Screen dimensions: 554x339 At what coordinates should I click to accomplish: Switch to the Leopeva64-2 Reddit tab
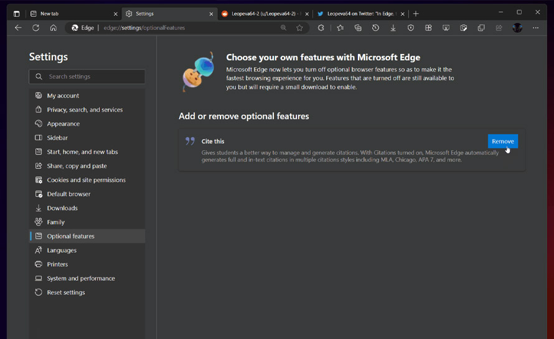coord(265,14)
